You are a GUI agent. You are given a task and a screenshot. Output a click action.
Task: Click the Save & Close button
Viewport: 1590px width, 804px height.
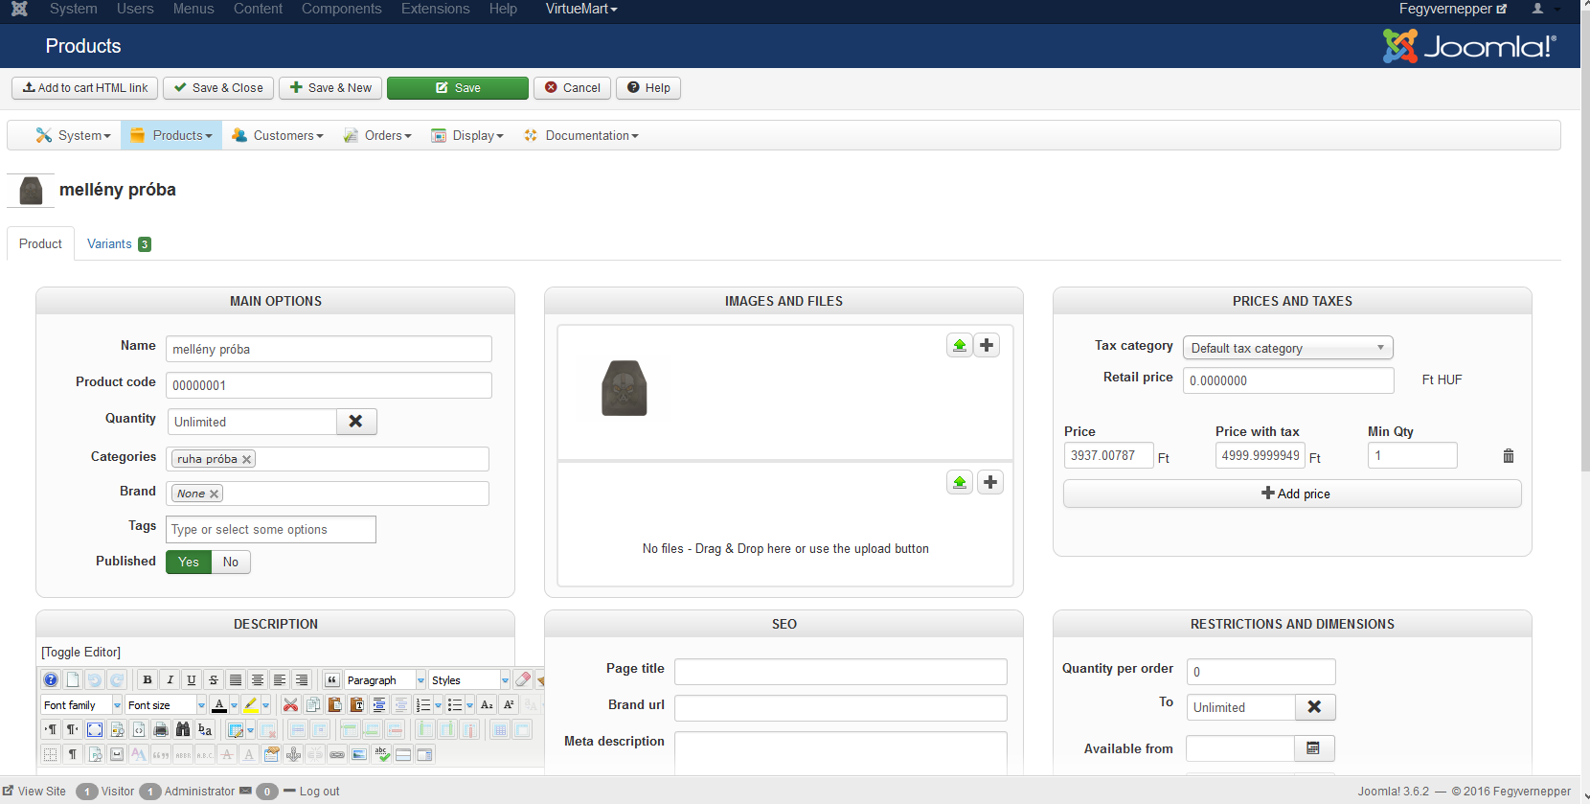pyautogui.click(x=218, y=88)
